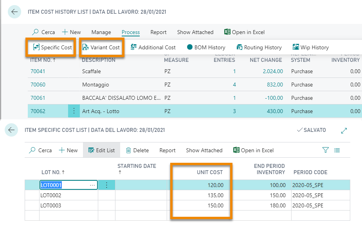The image size is (362, 225).
Task: Delete selected specific cost line
Action: coord(137,150)
